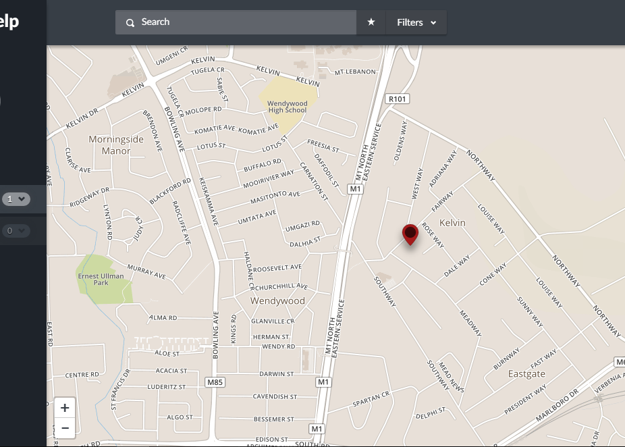Click the ROOSEVELT AVE street label
Image resolution: width=625 pixels, height=447 pixels.
click(277, 268)
